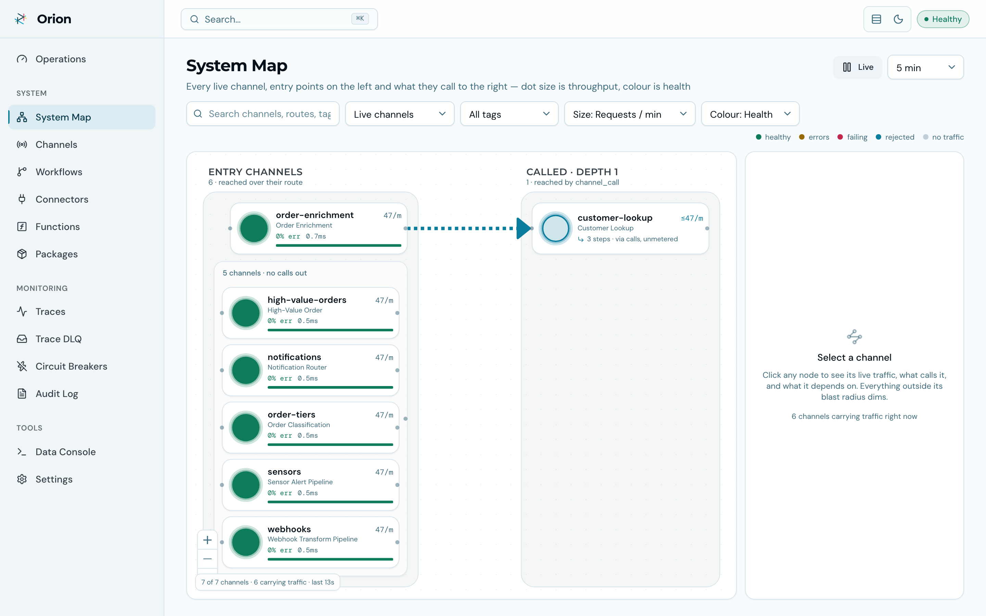This screenshot has width=986, height=616.
Task: Click '6 channels carrying traffic right now' text
Action: point(854,416)
